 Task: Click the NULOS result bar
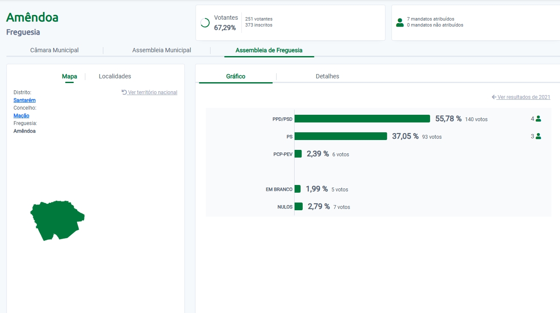(x=298, y=206)
